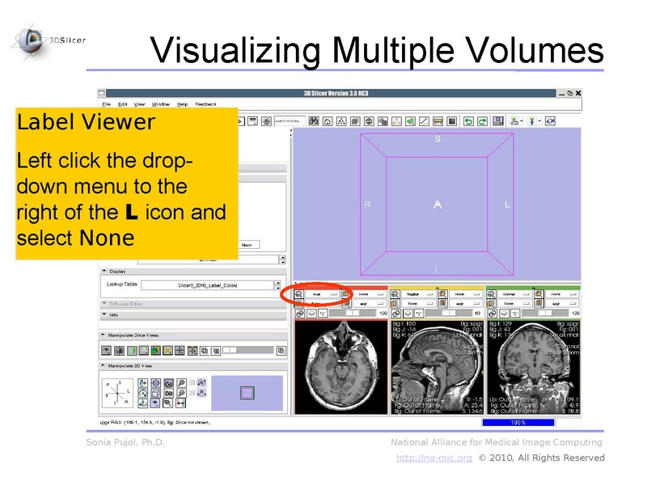Viewport: 647px width, 485px height.
Task: Open the Measurements ruler toolbar icon
Action: [437, 120]
